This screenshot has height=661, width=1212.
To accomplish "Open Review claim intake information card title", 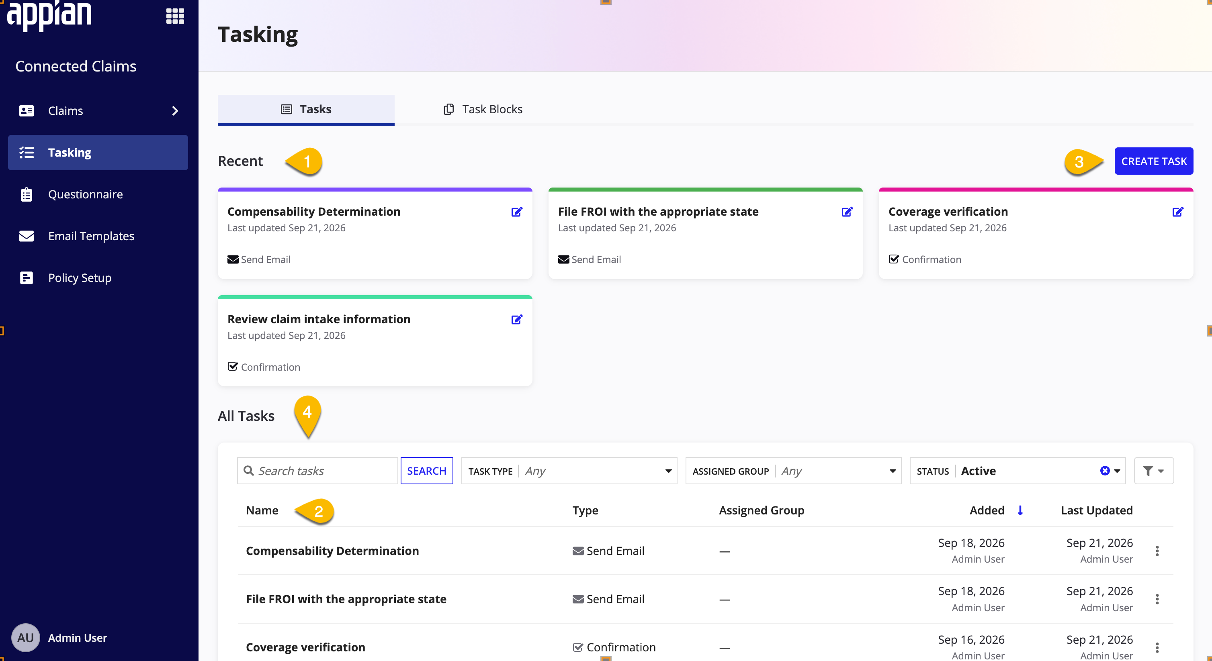I will coord(319,319).
